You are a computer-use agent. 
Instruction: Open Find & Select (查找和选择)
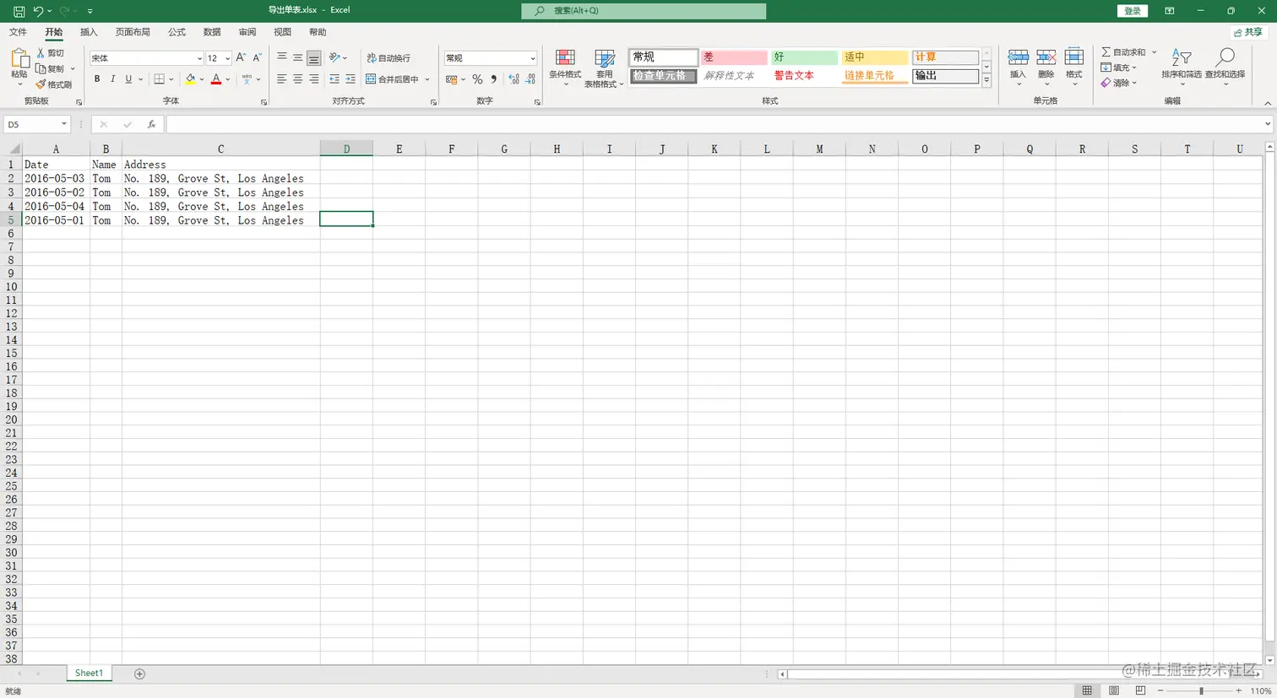tap(1225, 66)
